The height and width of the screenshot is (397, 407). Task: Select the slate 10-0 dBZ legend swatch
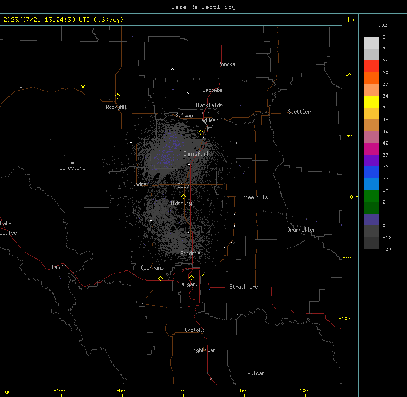[371, 220]
